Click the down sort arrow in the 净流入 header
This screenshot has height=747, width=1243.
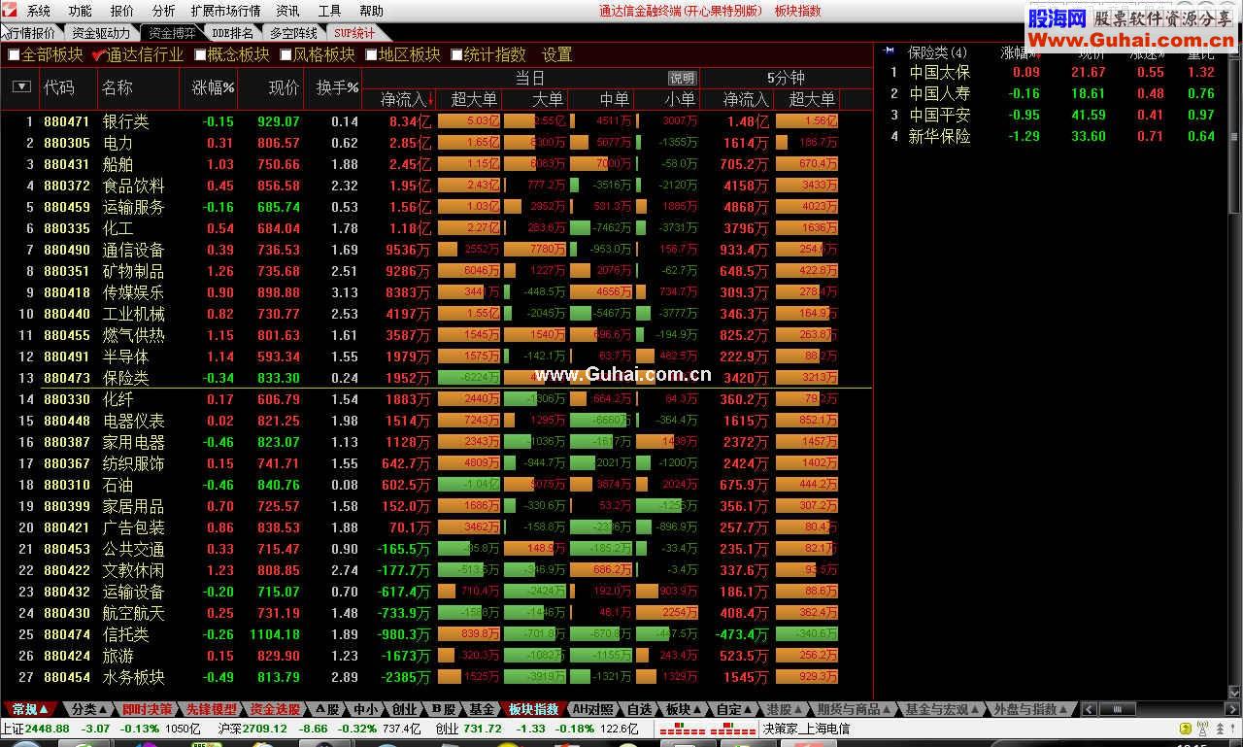(430, 99)
